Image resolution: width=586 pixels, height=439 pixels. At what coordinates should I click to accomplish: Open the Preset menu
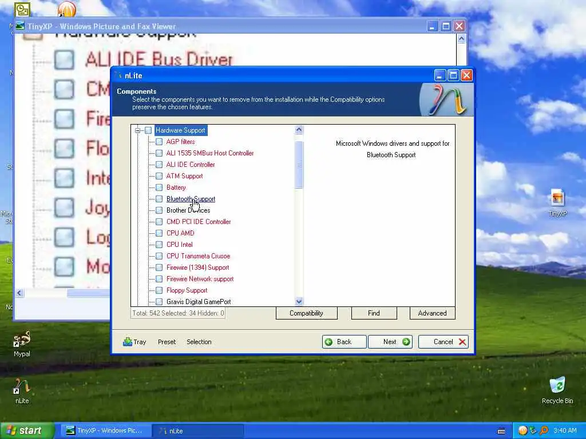click(x=167, y=342)
